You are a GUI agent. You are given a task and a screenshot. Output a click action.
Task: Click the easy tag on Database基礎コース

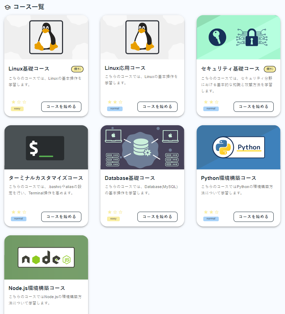pos(113,219)
